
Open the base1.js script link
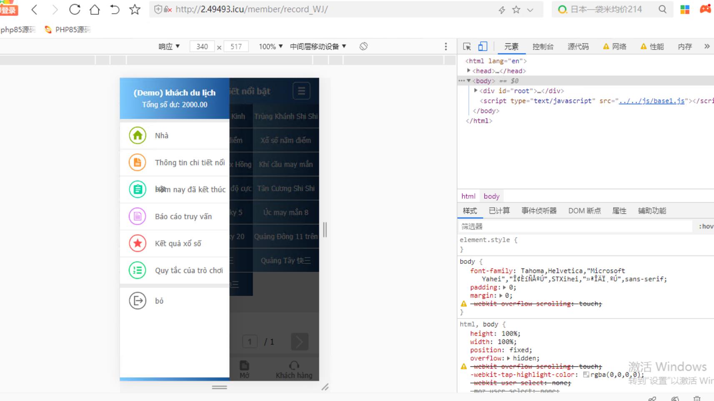click(x=651, y=101)
